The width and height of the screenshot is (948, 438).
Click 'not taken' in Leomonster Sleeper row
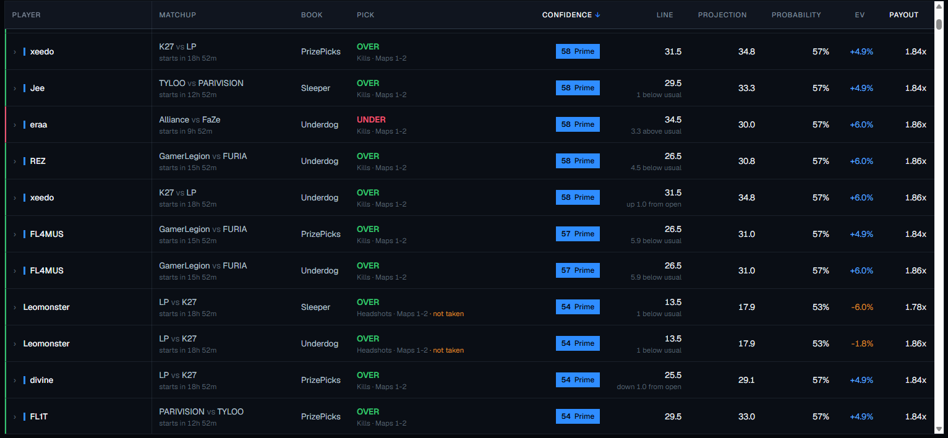[x=448, y=314]
